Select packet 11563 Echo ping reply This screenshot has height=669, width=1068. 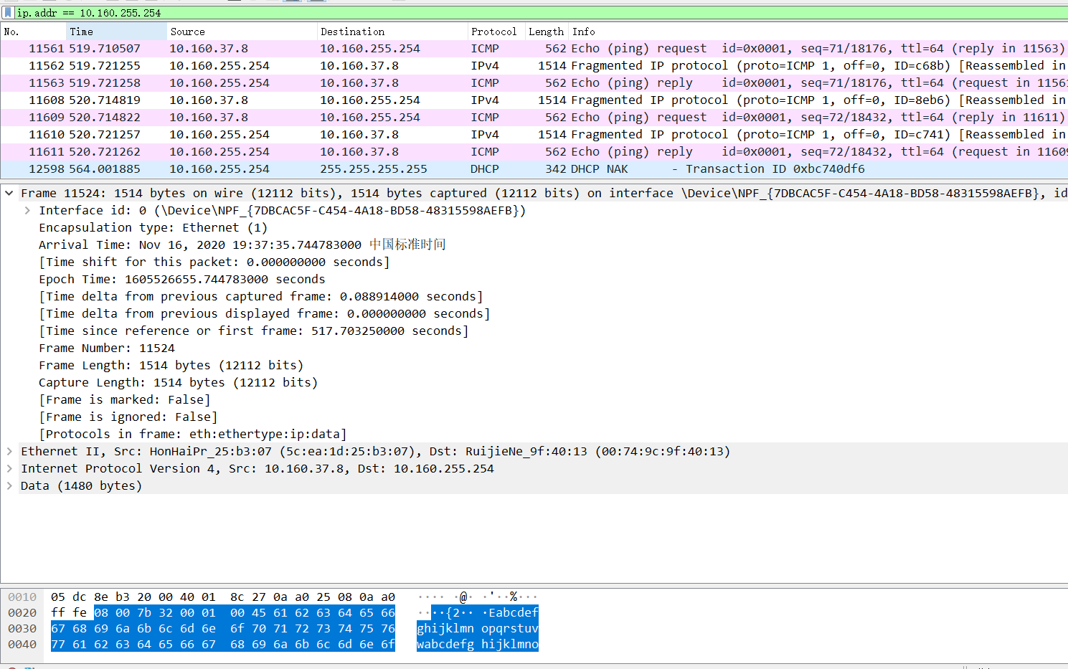pos(534,83)
